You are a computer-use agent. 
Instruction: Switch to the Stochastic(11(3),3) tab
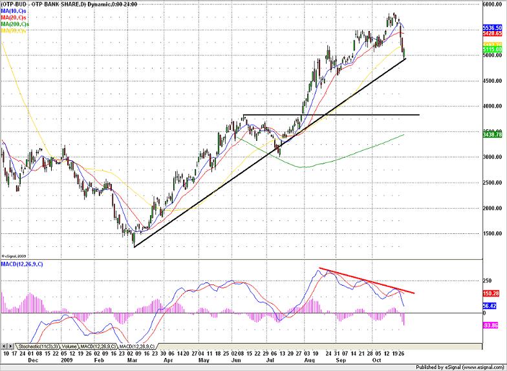coord(39,346)
